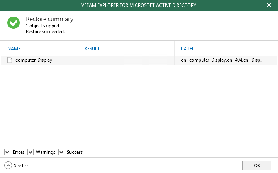Click the computer-Display file icon
Screen dimensions: 278x173
10,60
